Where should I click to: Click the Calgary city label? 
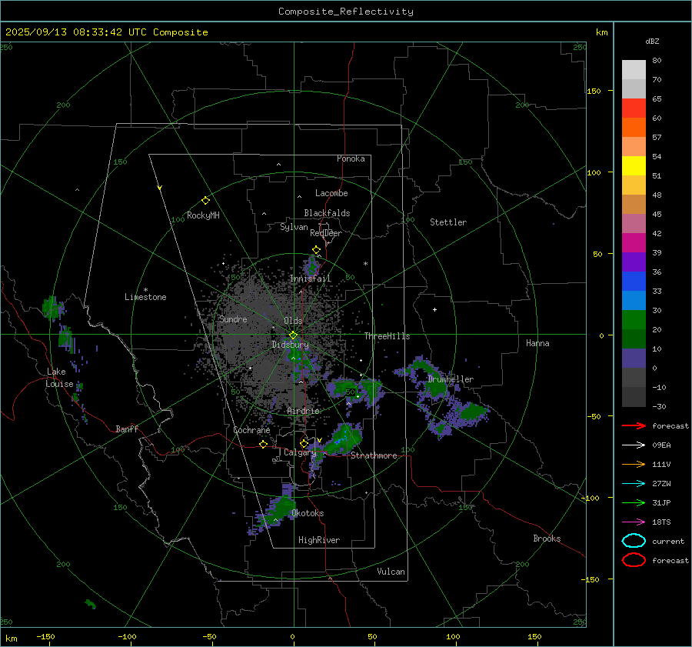coord(300,452)
